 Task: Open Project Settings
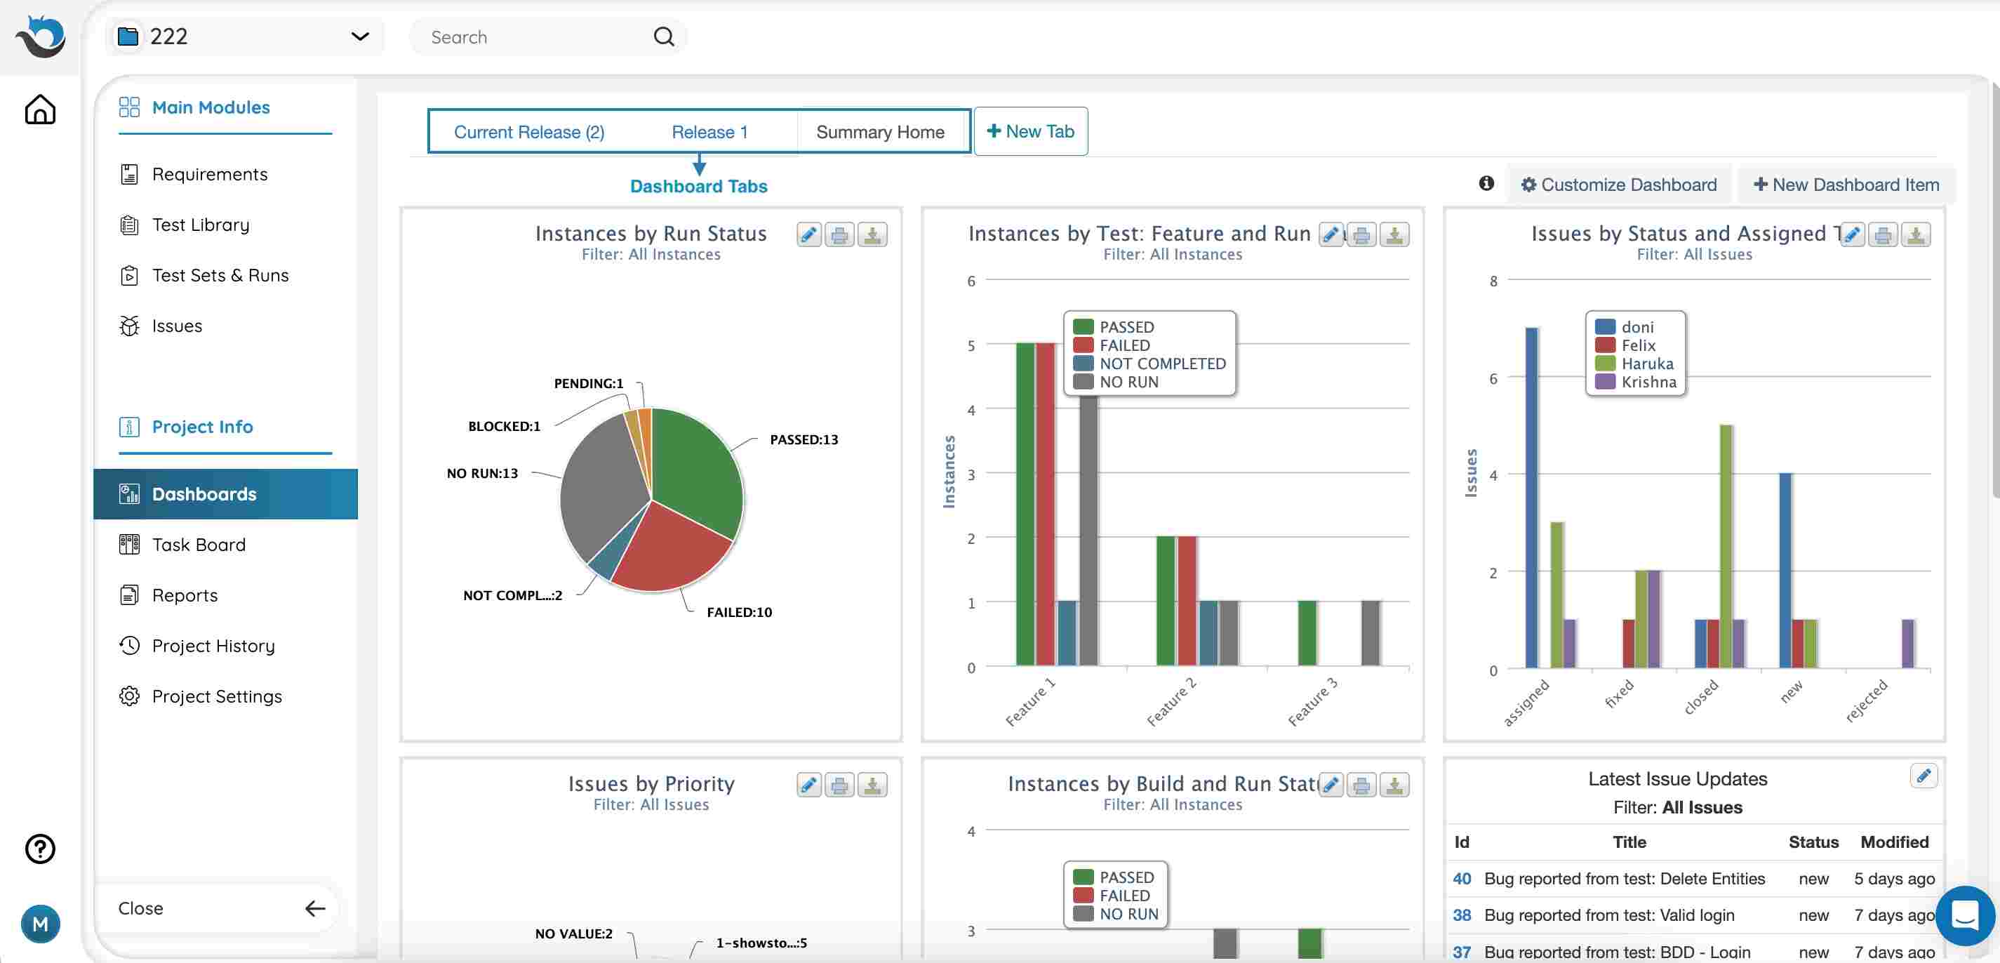tap(217, 696)
